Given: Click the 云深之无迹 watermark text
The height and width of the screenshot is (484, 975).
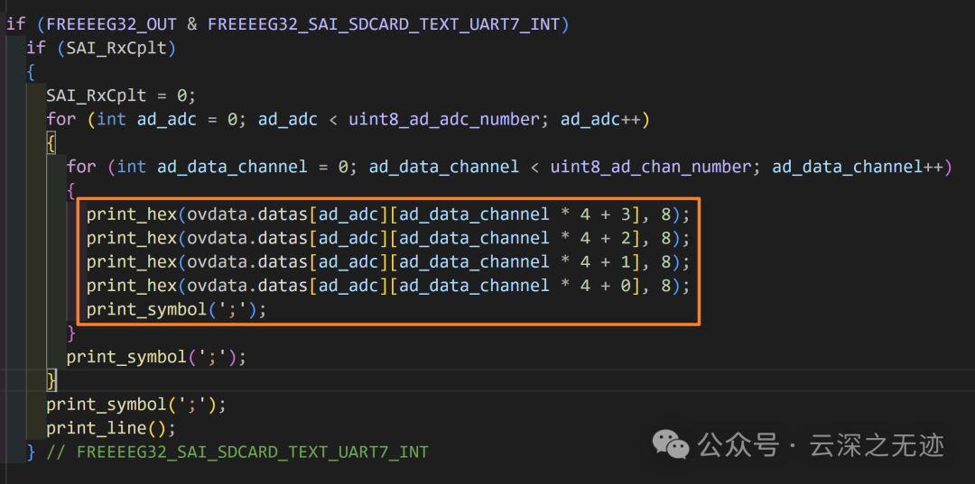Looking at the screenshot, I should (877, 445).
